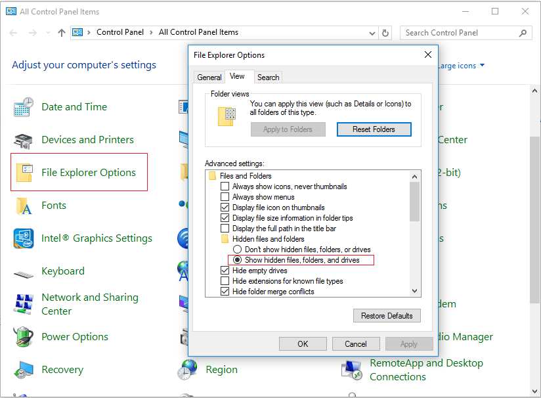Screen dimensions: 541x398
Task: Open the Recovery icon
Action: click(24, 370)
